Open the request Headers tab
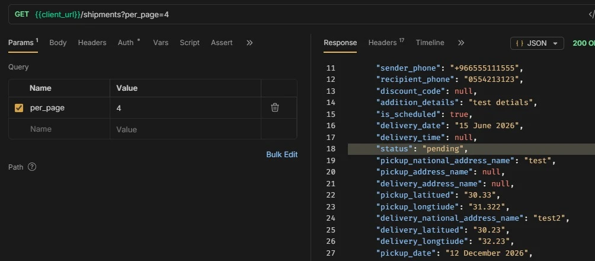Viewport: 595px width, 261px height. pyautogui.click(x=92, y=43)
